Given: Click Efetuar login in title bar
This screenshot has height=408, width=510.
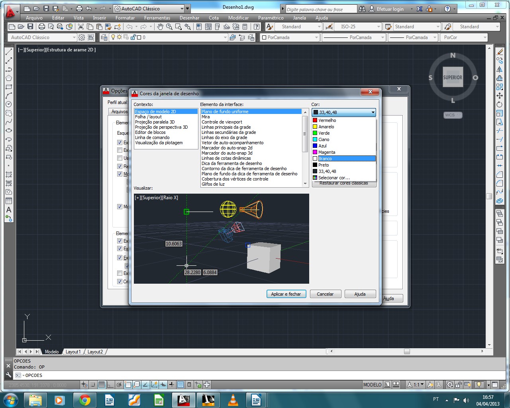Looking at the screenshot, I should point(390,9).
